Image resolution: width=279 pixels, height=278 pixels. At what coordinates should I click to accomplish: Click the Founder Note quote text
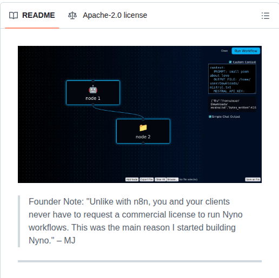[136, 221]
